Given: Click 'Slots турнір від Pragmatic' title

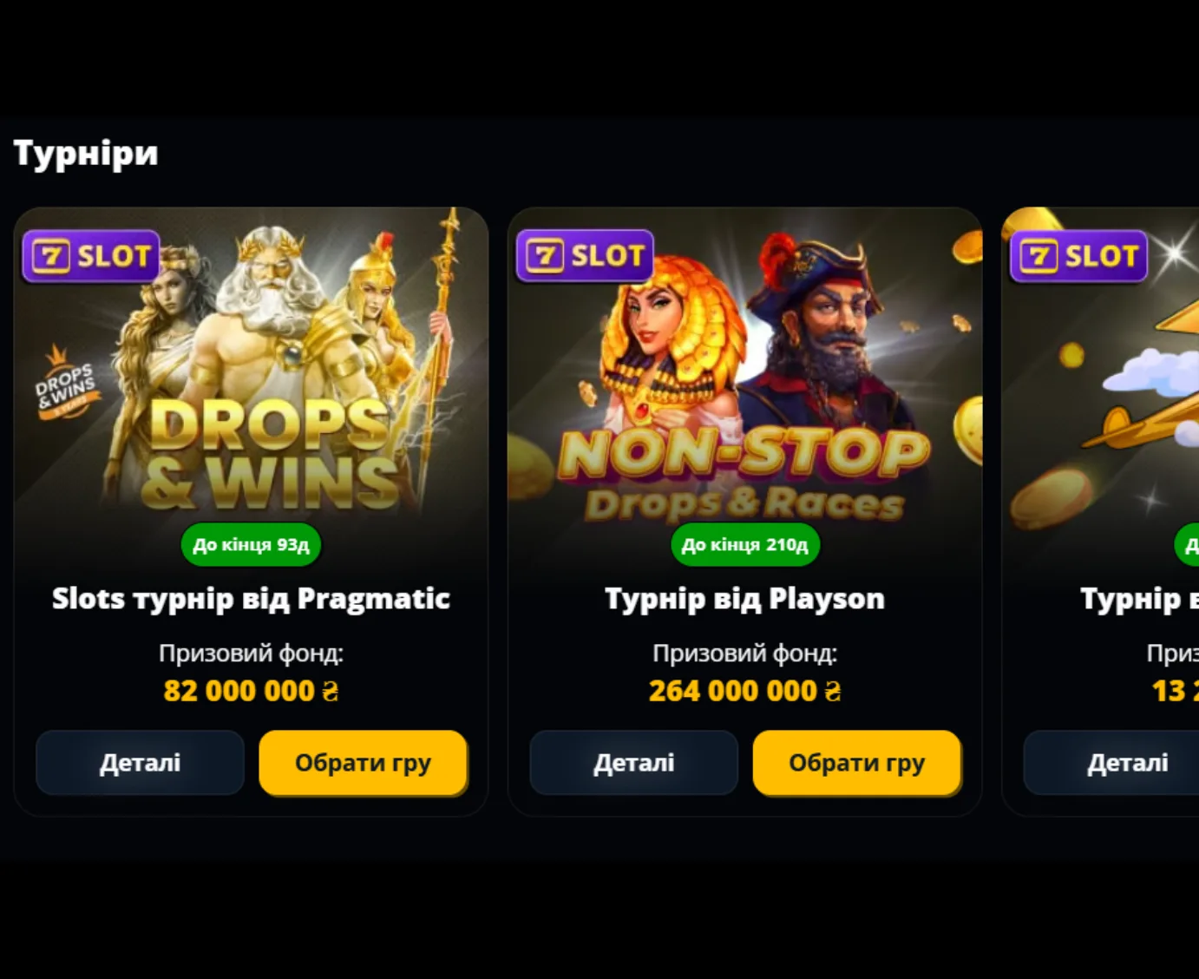Looking at the screenshot, I should click(x=251, y=599).
